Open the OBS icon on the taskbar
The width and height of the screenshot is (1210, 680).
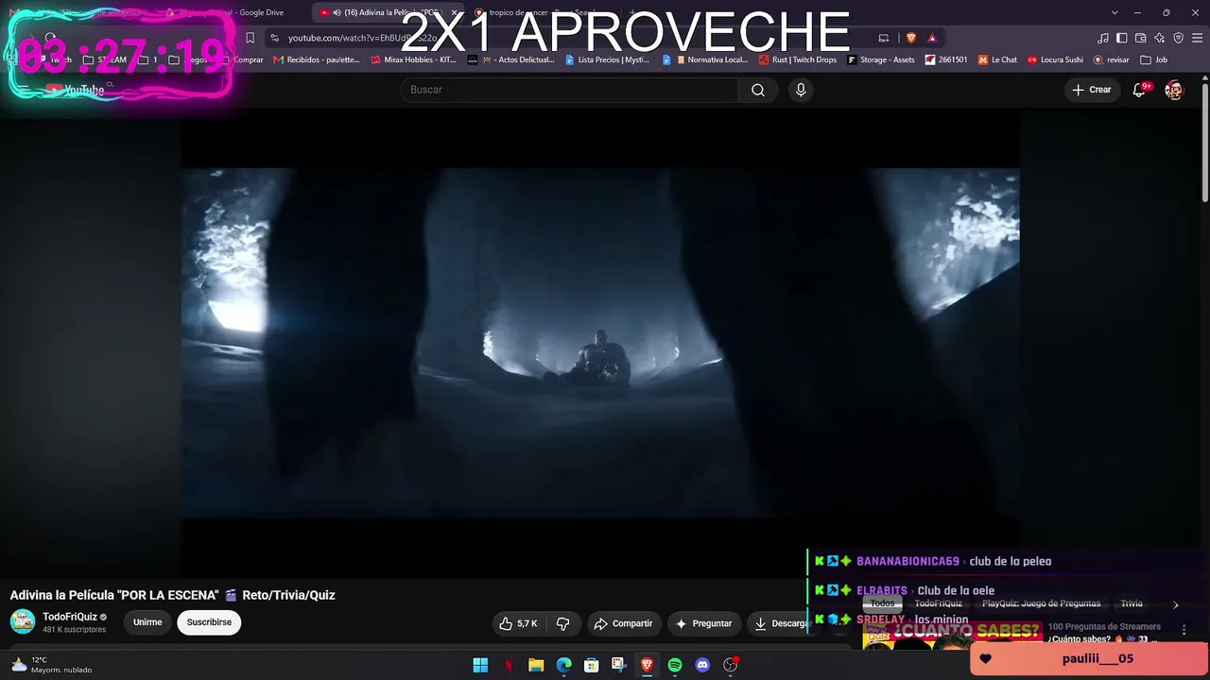pos(730,665)
